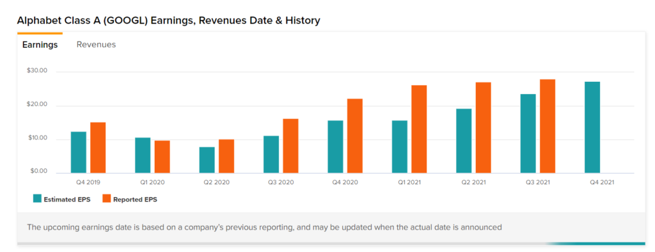This screenshot has height=252, width=655.
Task: Click the Q4 2021 axis label
Action: pyautogui.click(x=602, y=182)
